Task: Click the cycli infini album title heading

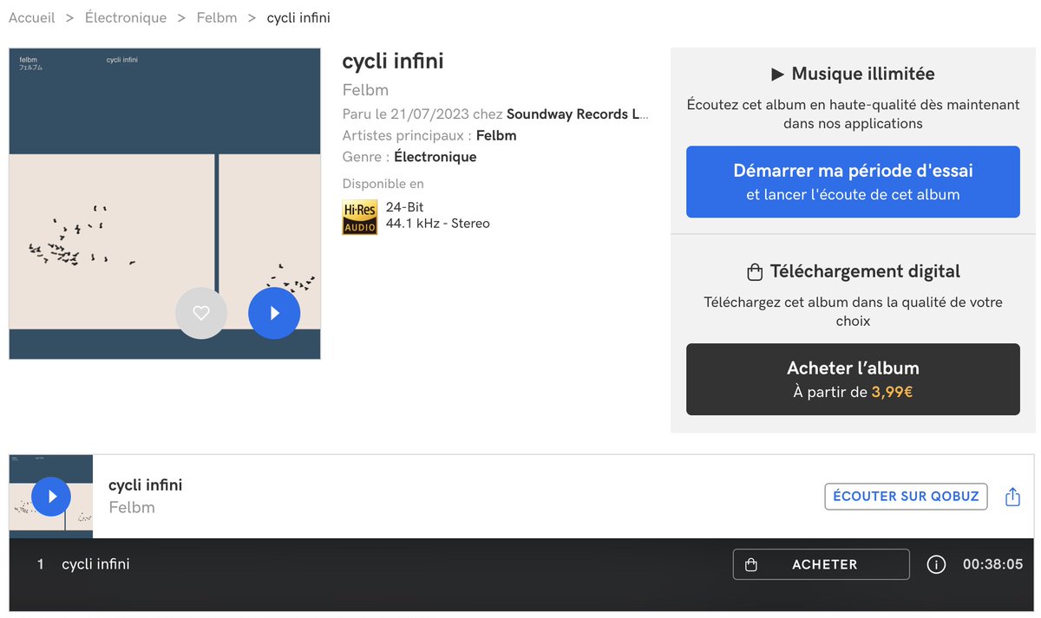Action: pos(393,62)
